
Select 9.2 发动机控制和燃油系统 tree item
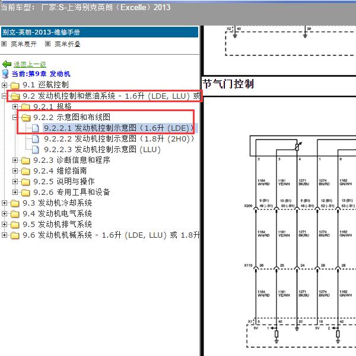(112, 96)
